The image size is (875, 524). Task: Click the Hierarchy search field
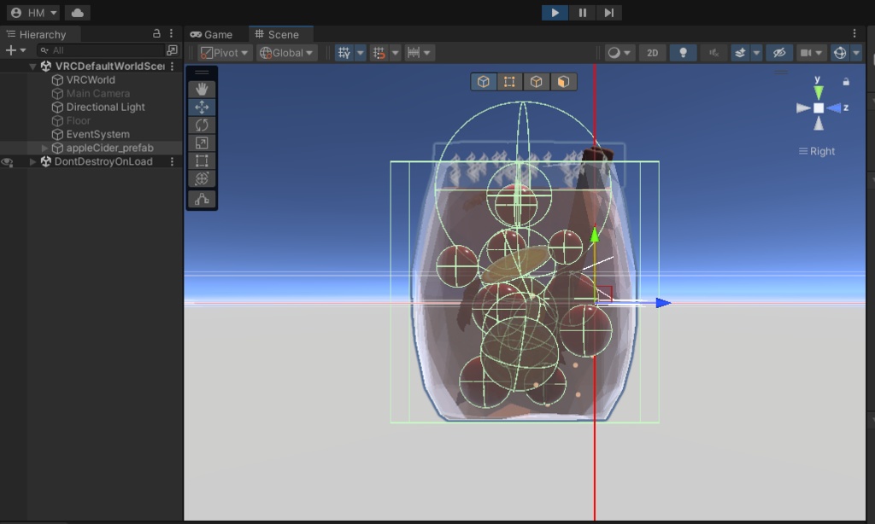click(103, 50)
